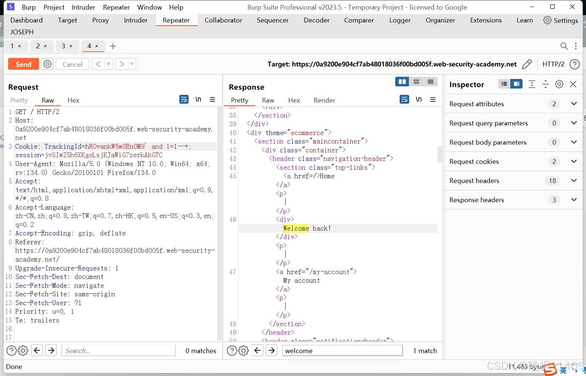Open the Request pane hamburger menu
Viewport: 586px width, 376px height.
tap(212, 99)
